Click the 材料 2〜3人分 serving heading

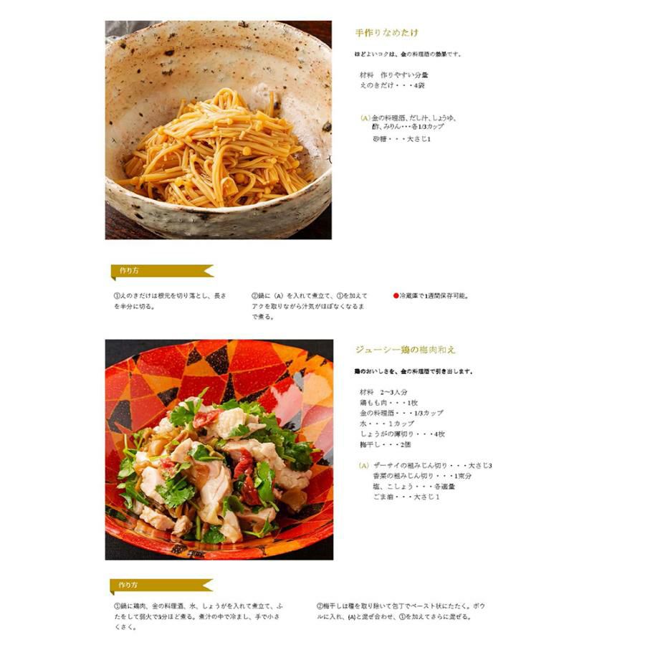383,392
